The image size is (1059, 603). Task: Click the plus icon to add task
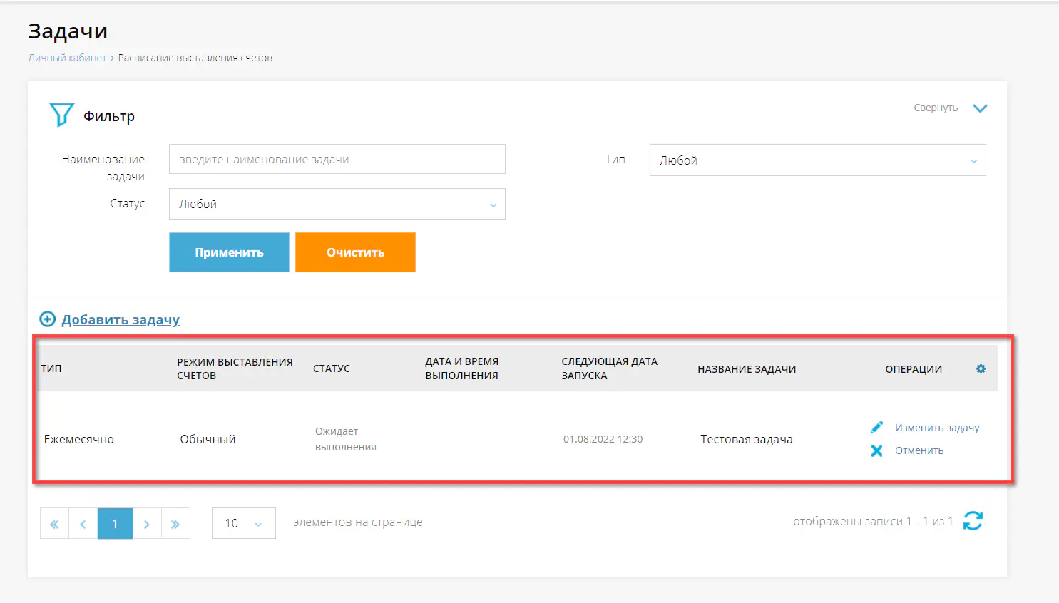coord(47,319)
